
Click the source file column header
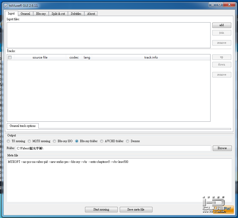(40, 57)
